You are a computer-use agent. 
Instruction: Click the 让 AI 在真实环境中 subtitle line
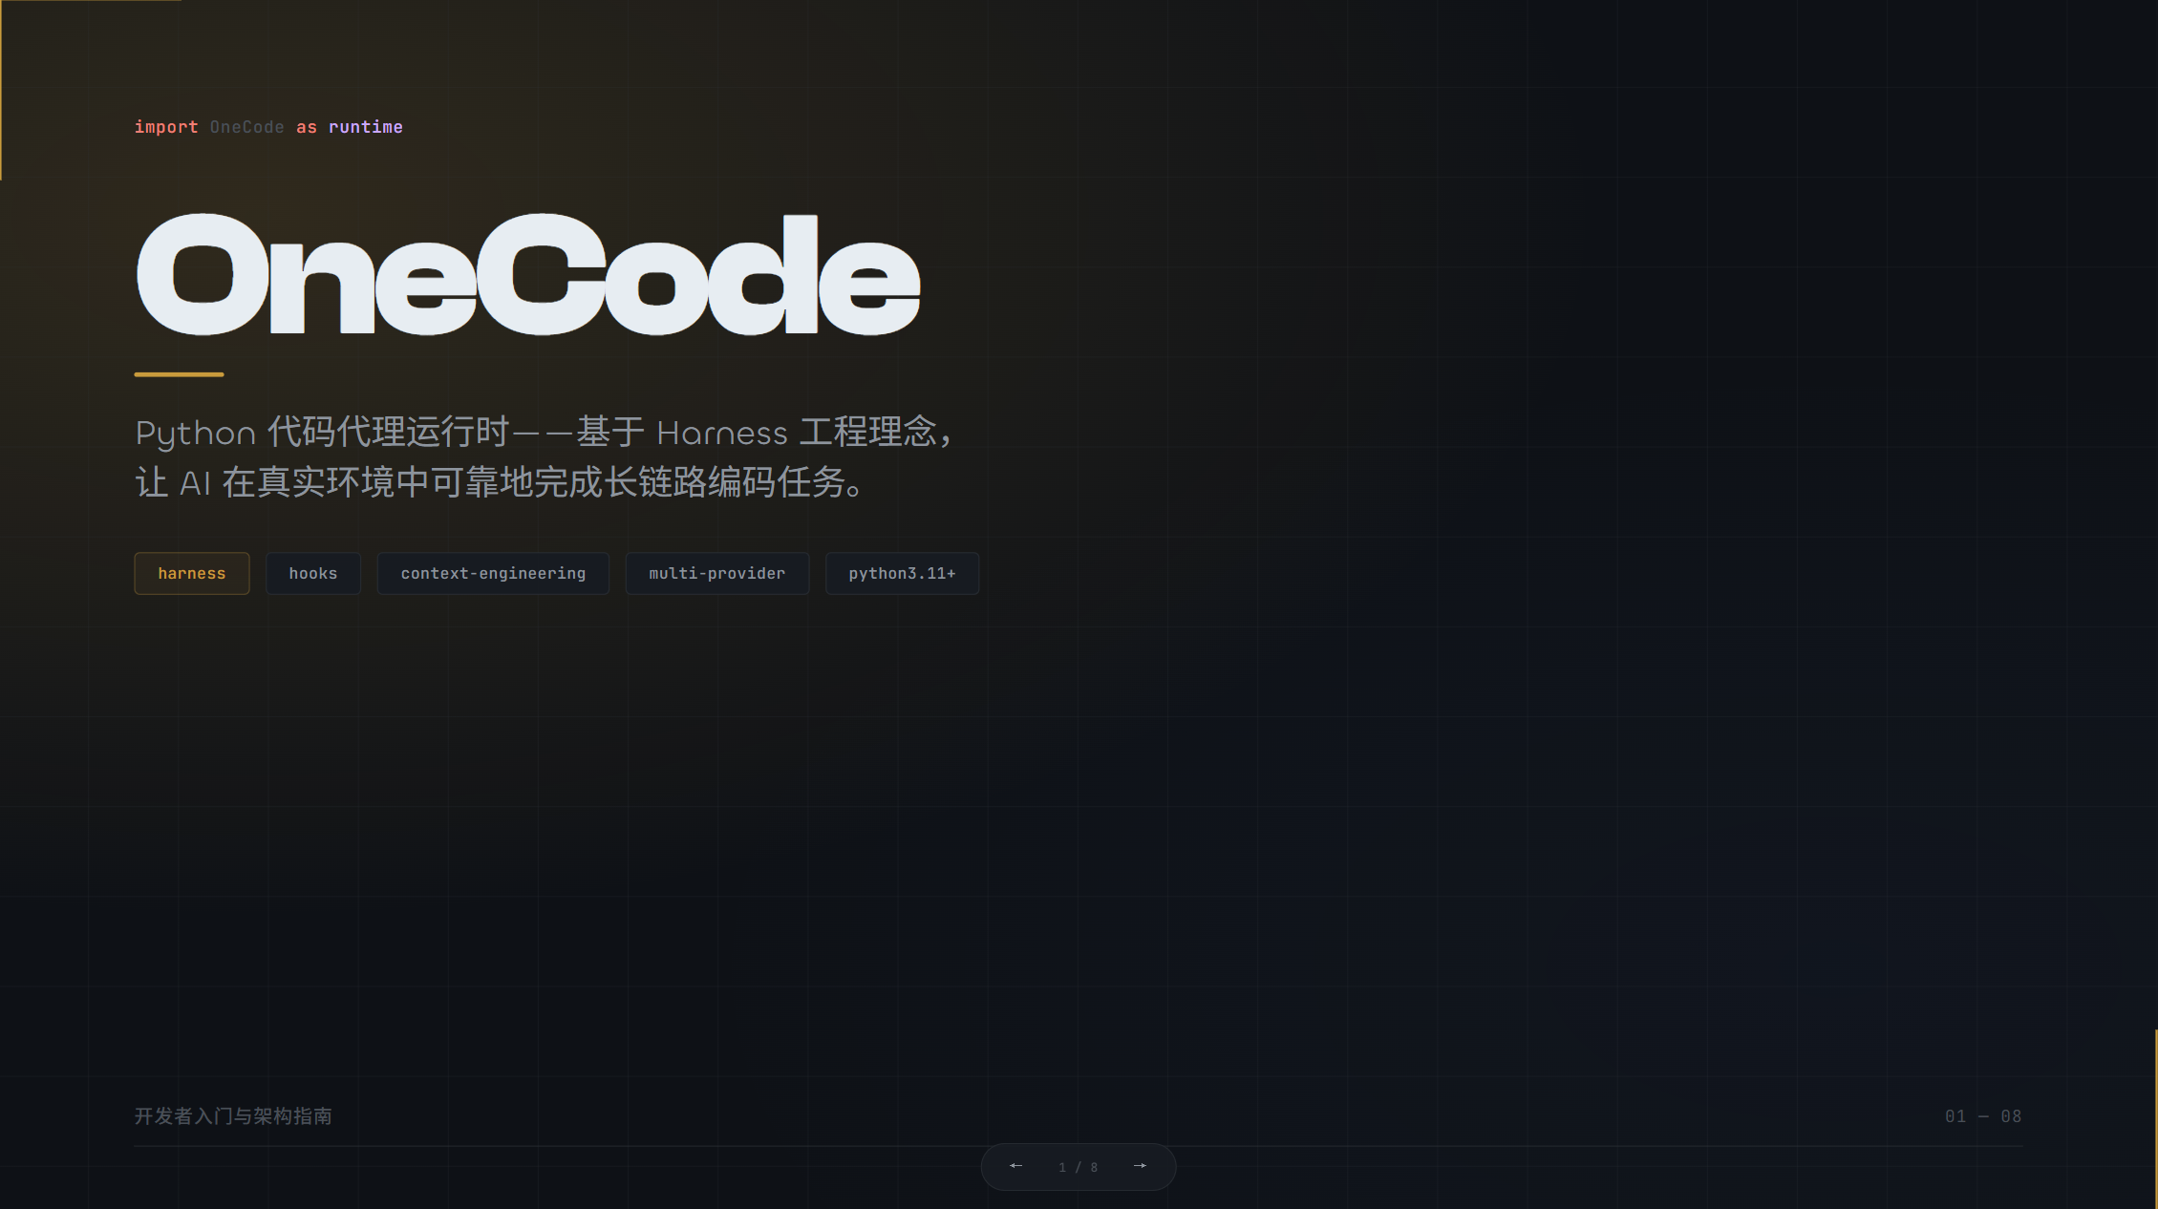click(x=500, y=482)
